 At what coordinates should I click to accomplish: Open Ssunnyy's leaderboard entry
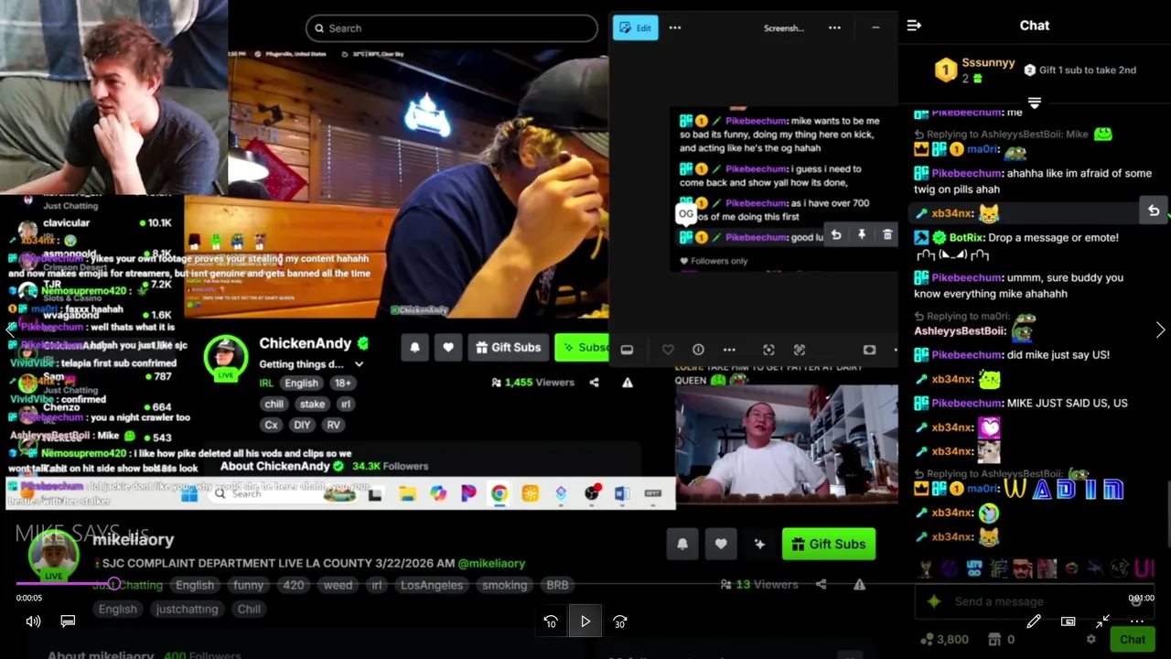point(974,70)
